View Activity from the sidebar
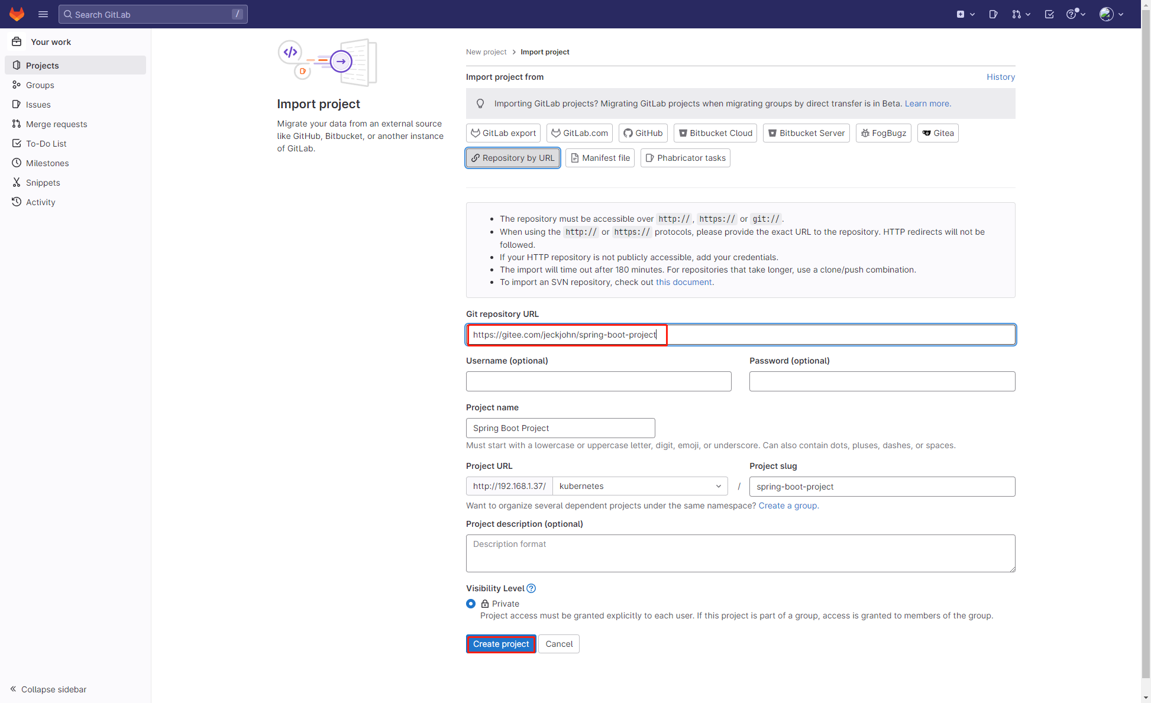 [x=75, y=202]
